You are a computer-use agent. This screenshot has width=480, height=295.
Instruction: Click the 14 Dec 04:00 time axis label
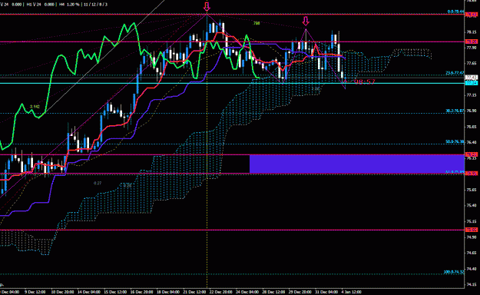[89, 292]
